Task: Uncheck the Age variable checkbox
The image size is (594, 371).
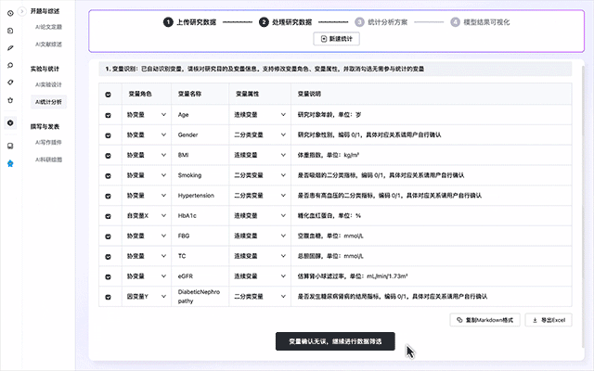Action: 108,115
